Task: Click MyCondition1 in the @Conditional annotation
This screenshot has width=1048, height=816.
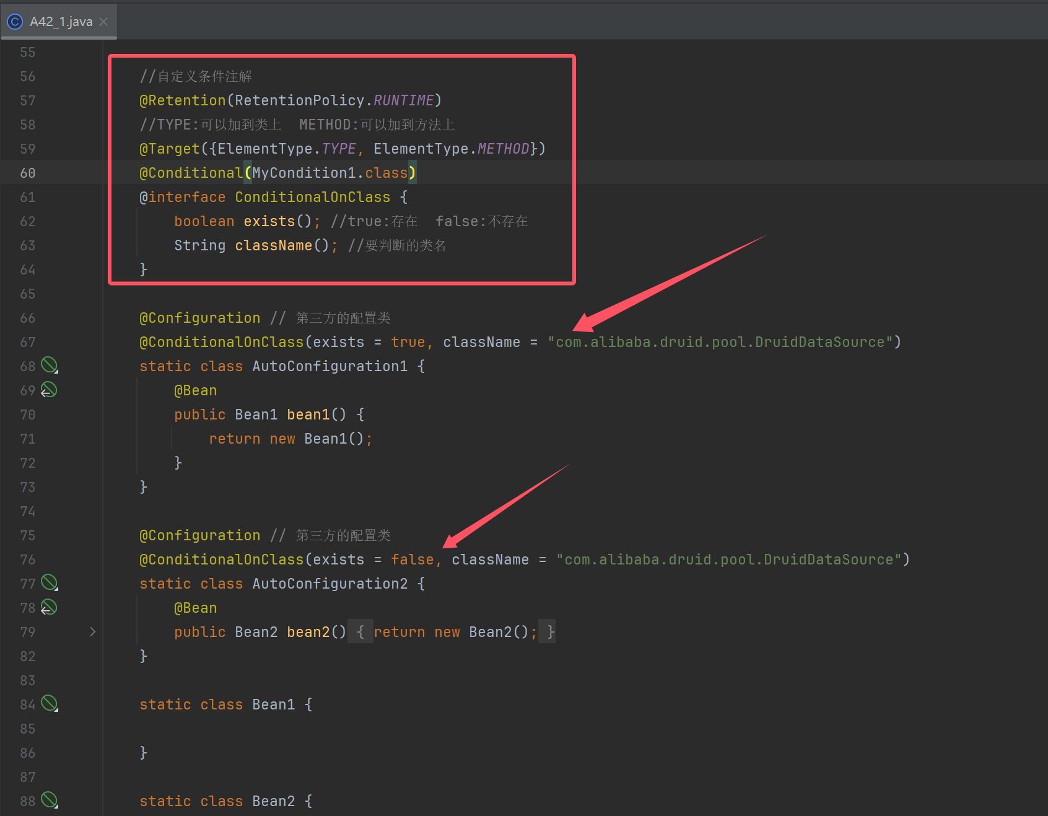Action: [x=304, y=173]
